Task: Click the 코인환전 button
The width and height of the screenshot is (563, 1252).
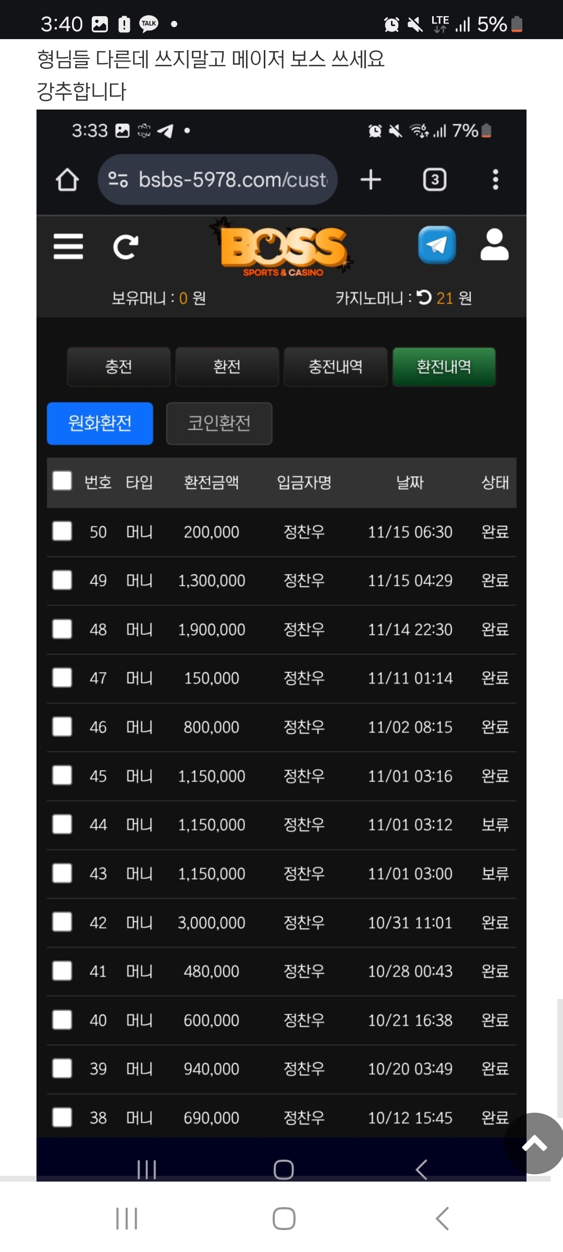Action: coord(219,423)
